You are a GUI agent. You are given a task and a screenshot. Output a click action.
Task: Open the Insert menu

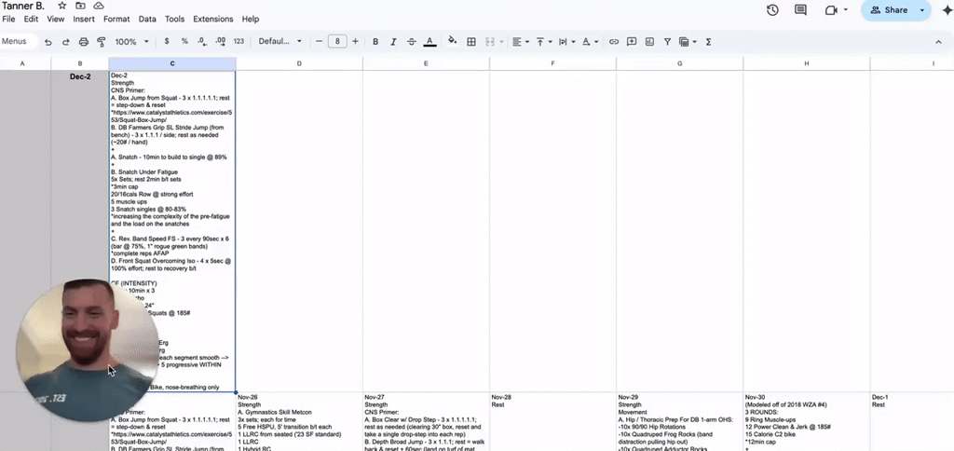click(x=84, y=19)
